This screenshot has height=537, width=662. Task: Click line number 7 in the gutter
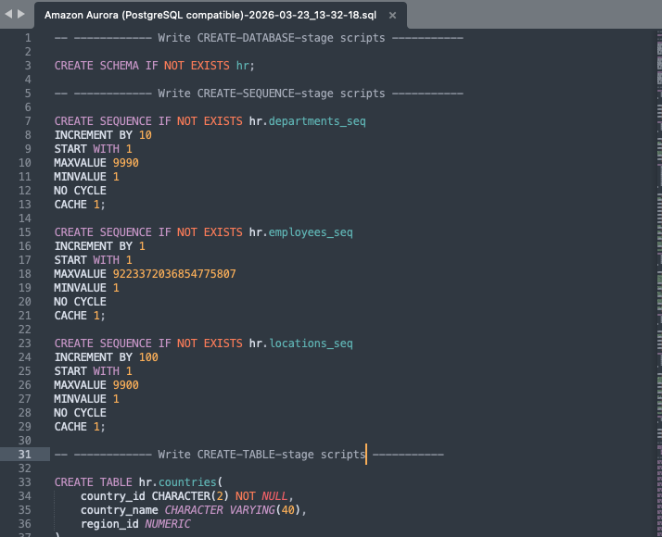(28, 121)
